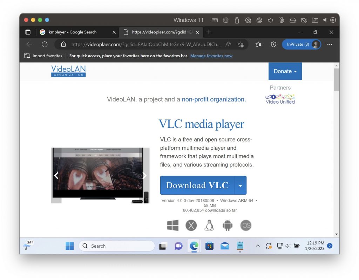Screen dimensions: 359x280
Task: Choose the Linux penguin platform icon
Action: pos(209,226)
